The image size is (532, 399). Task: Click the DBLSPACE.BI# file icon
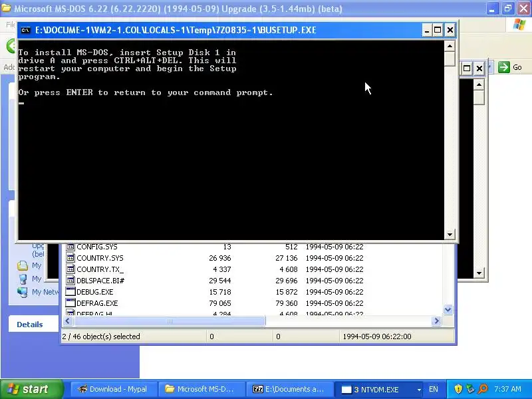point(70,281)
